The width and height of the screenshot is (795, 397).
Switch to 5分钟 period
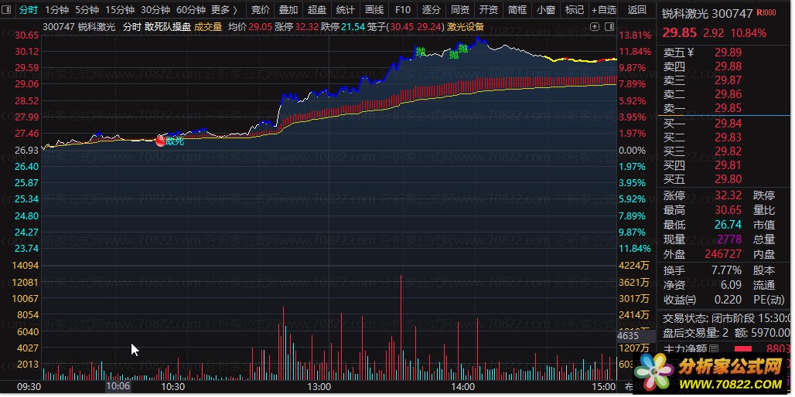87,9
